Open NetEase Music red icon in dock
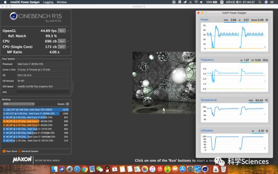 click(160, 169)
